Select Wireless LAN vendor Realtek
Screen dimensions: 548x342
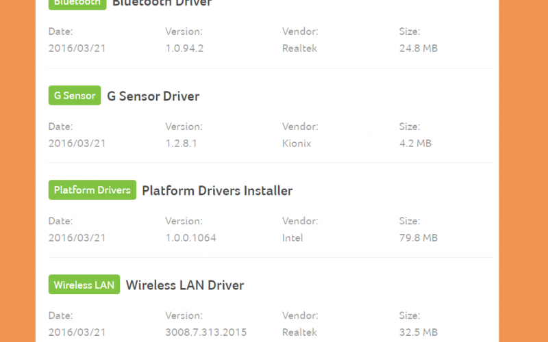coord(299,332)
